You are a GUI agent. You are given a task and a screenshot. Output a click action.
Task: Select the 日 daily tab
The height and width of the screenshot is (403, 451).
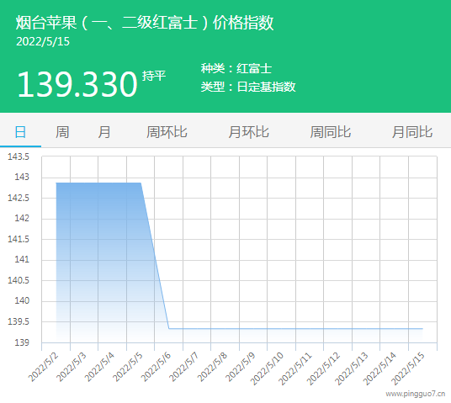(20, 132)
